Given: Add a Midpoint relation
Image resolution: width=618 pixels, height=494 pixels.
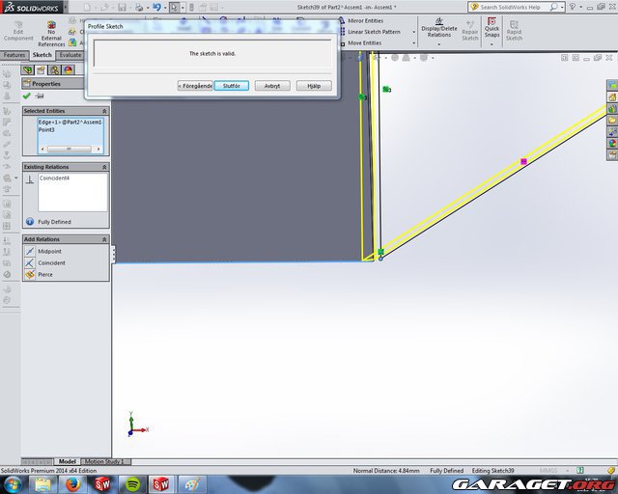Looking at the screenshot, I should pyautogui.click(x=48, y=251).
